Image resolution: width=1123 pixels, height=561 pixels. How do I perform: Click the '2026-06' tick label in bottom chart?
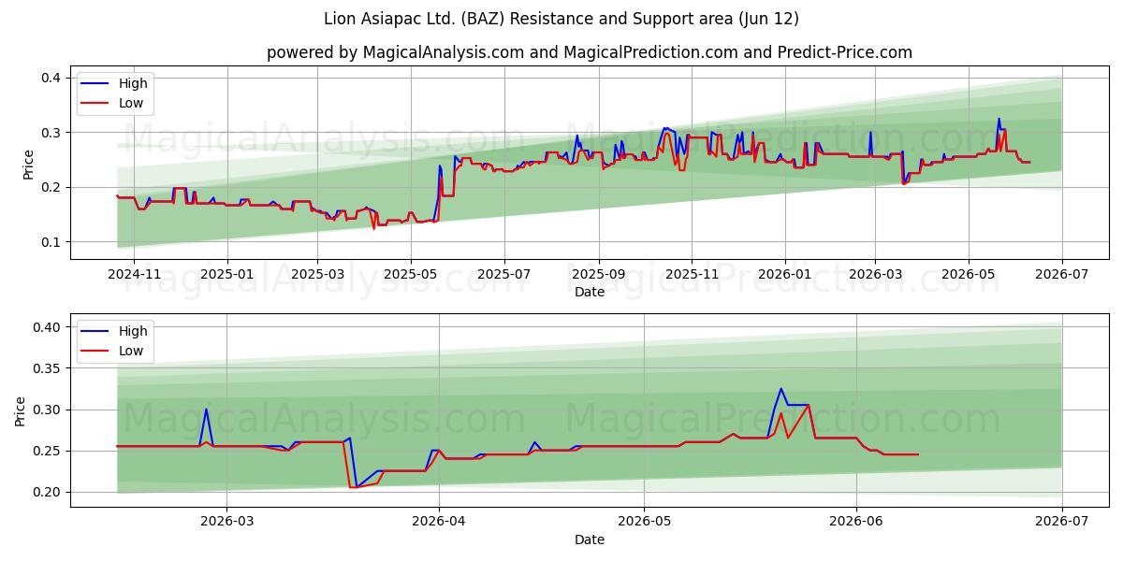pos(857,523)
